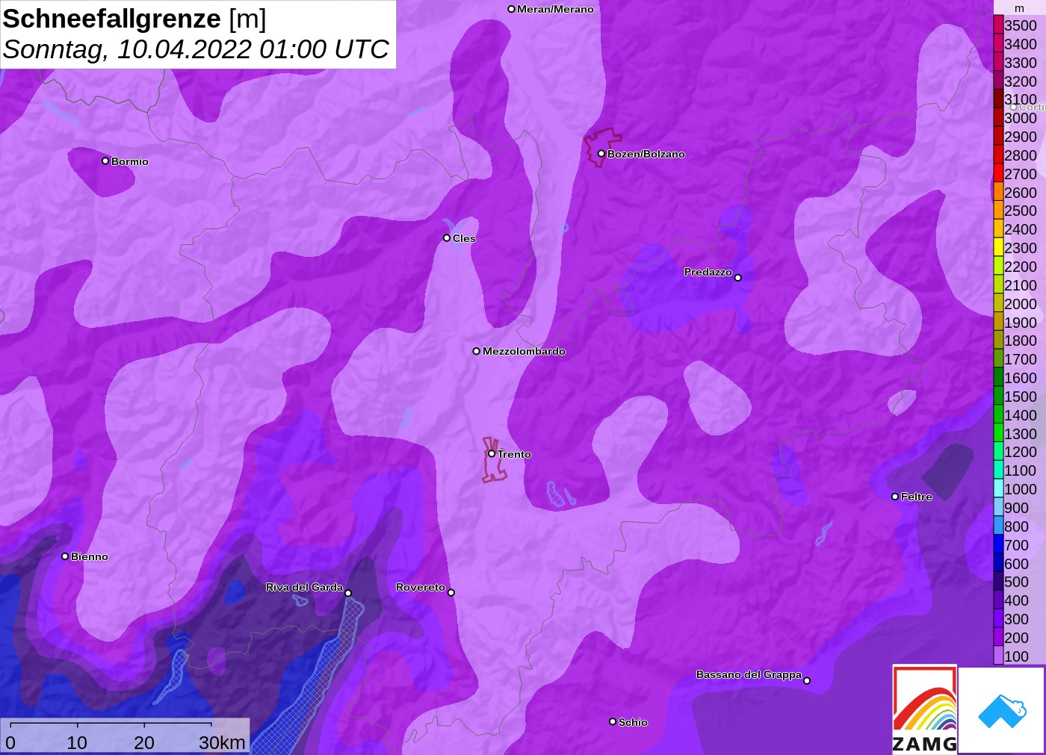Pick the cyan 1000 legend swatch
Screen dimensions: 1046x755
coord(998,488)
